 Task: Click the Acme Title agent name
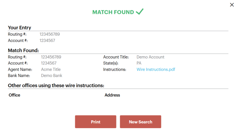(x=51, y=70)
